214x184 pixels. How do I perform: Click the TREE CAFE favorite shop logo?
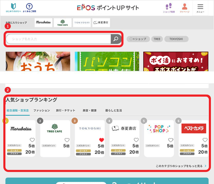point(63,23)
